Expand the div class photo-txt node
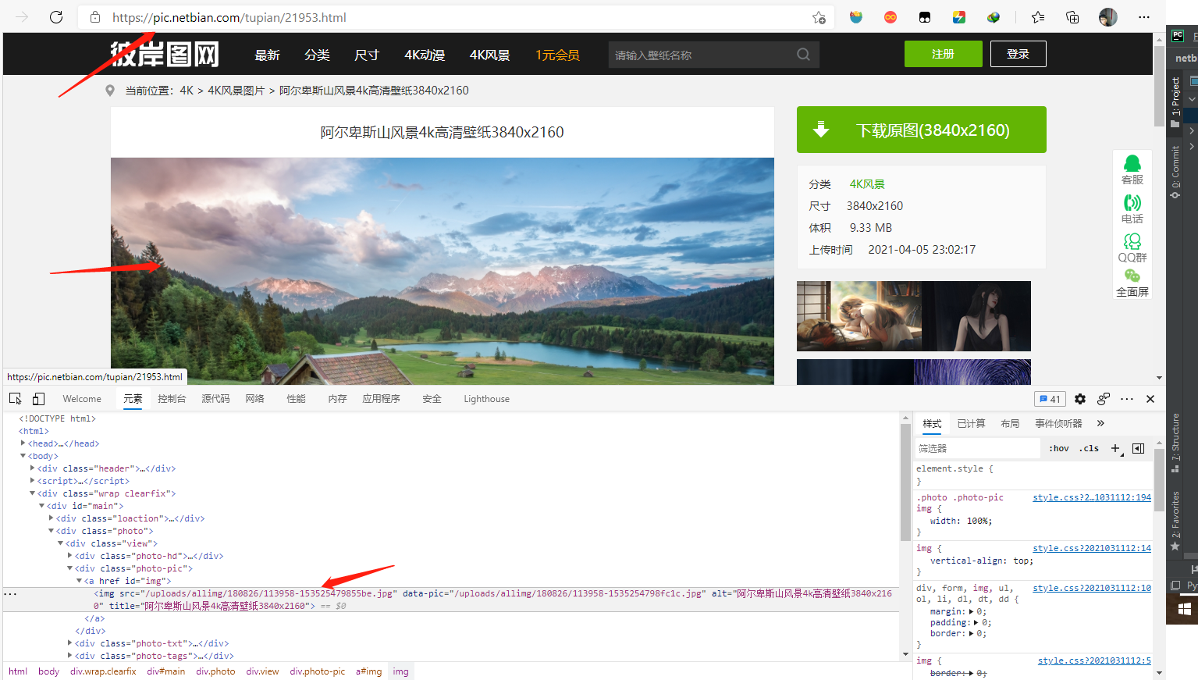The width and height of the screenshot is (1198, 680). pos(69,643)
